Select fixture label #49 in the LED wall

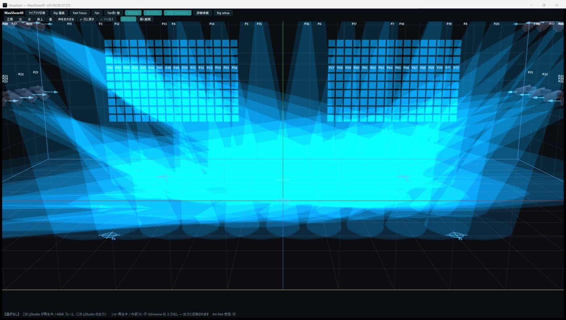(x=176, y=68)
